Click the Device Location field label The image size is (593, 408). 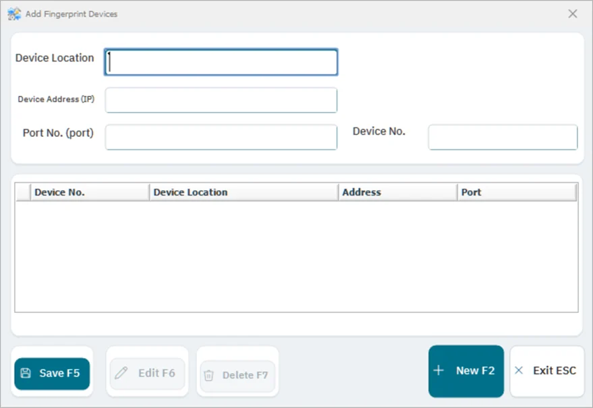[55, 58]
